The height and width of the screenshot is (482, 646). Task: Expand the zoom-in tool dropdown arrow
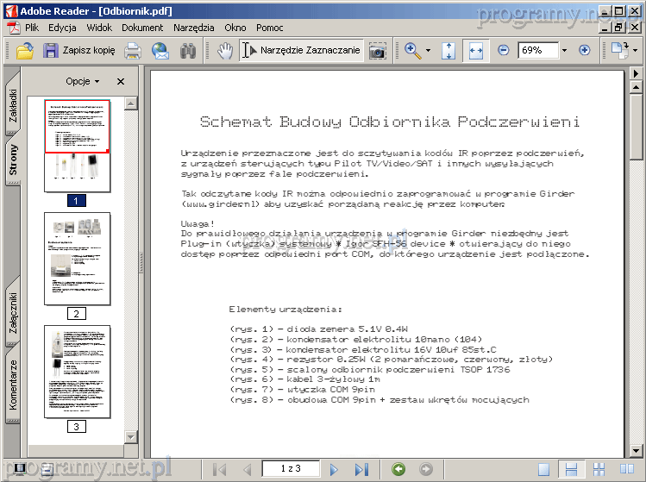click(x=428, y=51)
